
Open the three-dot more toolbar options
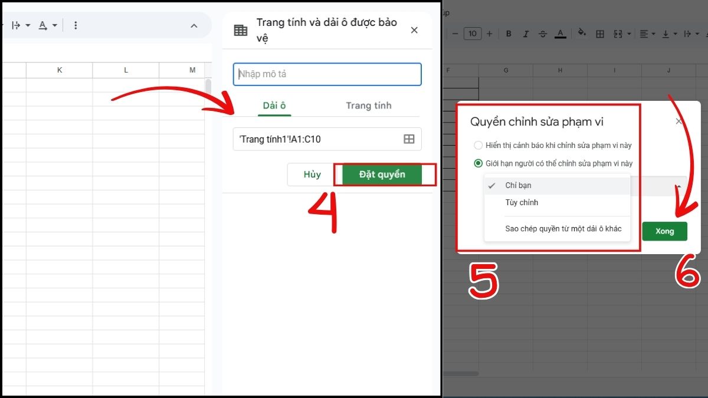tap(74, 25)
